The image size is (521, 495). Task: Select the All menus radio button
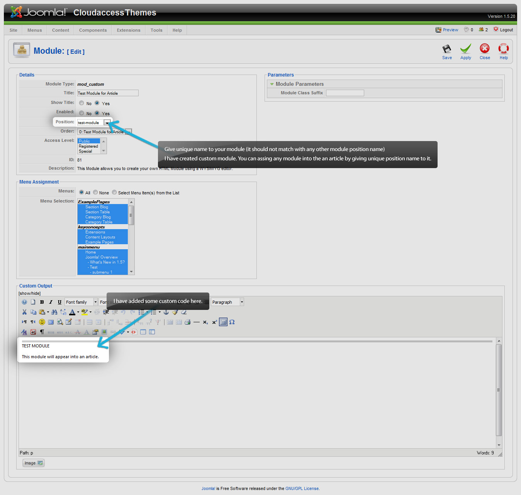click(81, 192)
